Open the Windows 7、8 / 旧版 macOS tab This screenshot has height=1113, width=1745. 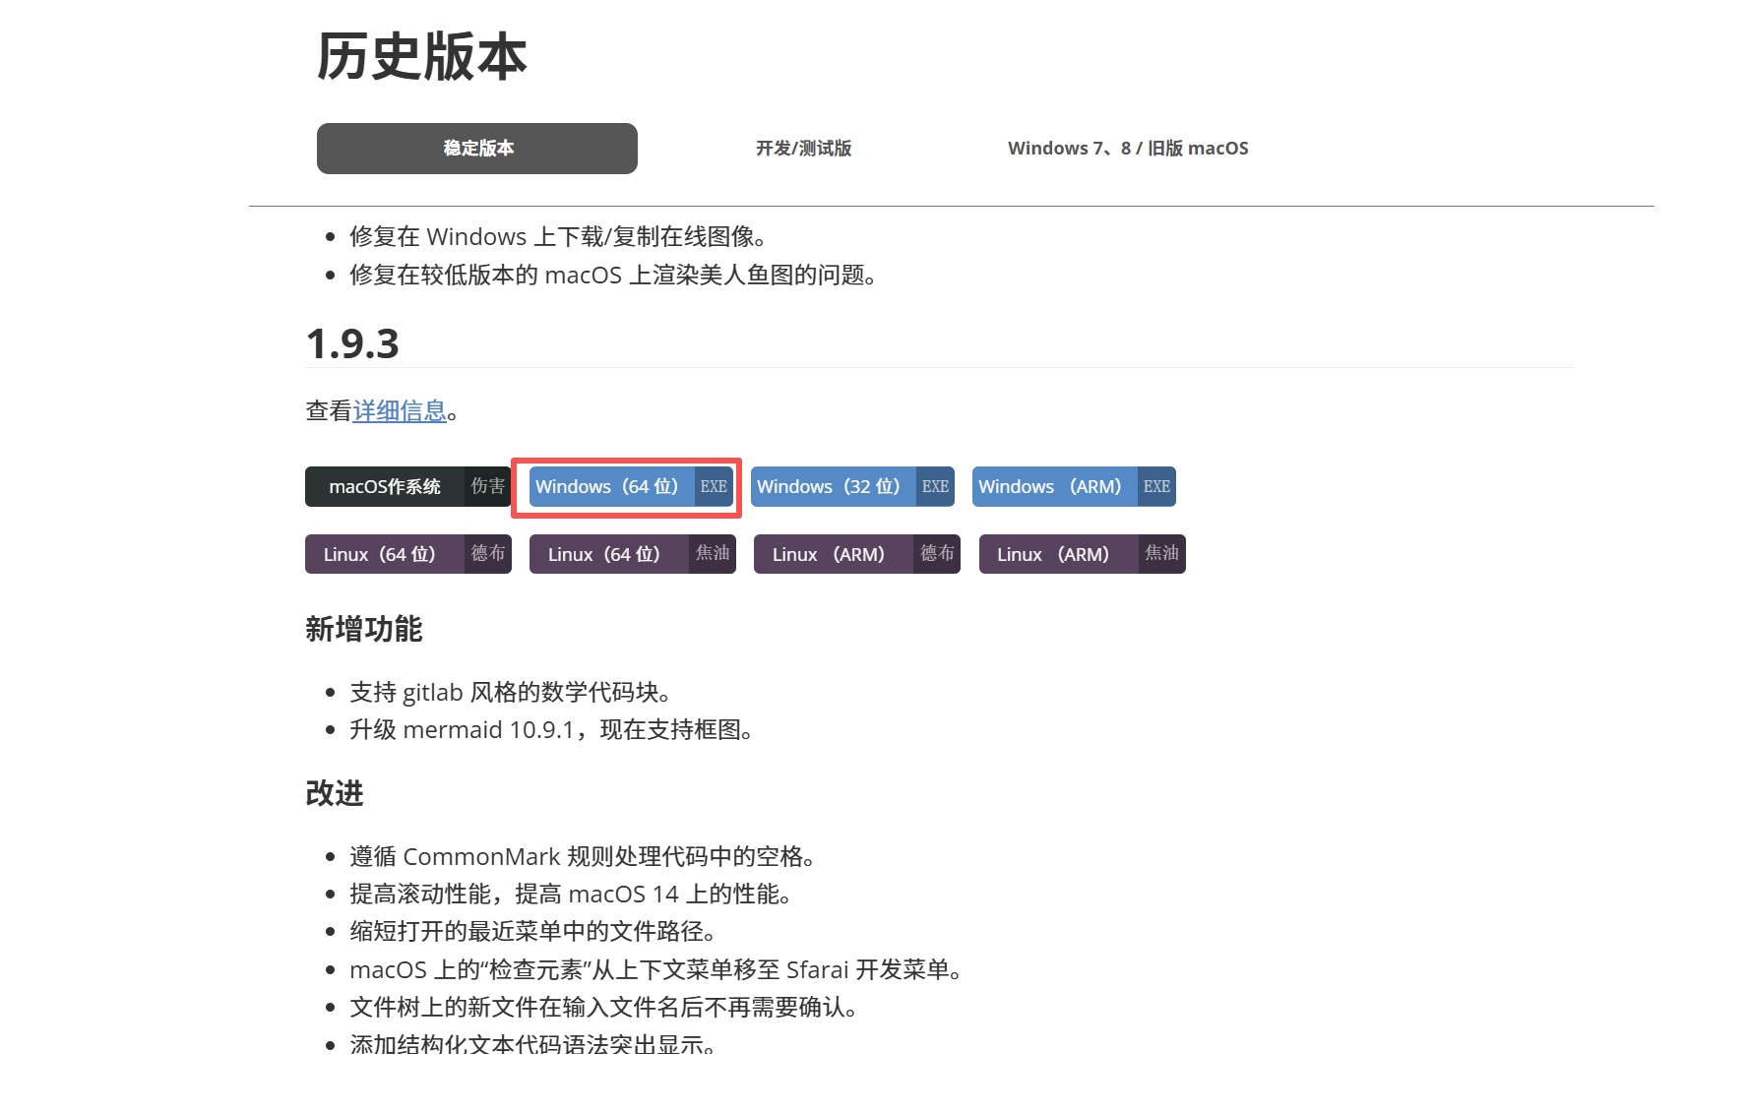tap(1128, 149)
